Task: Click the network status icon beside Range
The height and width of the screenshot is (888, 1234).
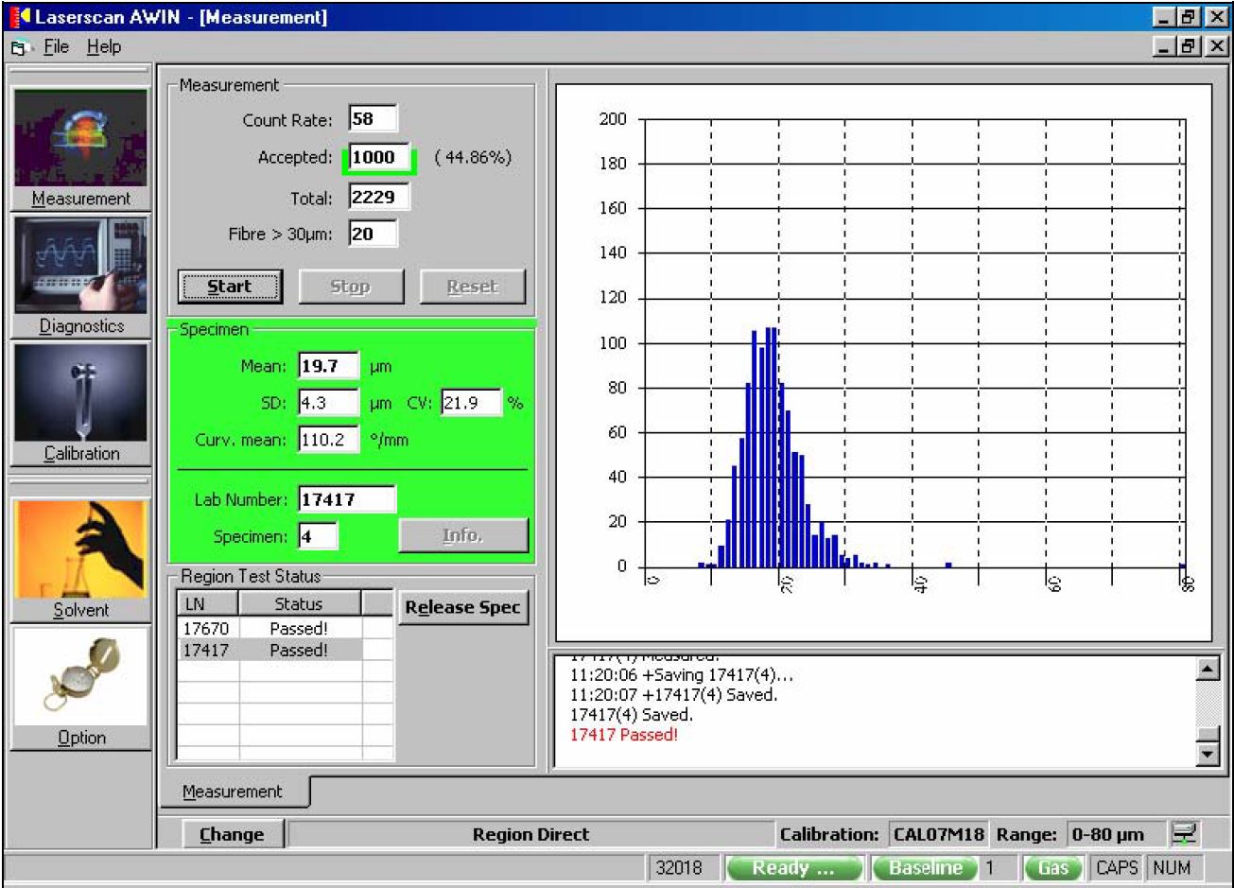Action: tap(1183, 834)
